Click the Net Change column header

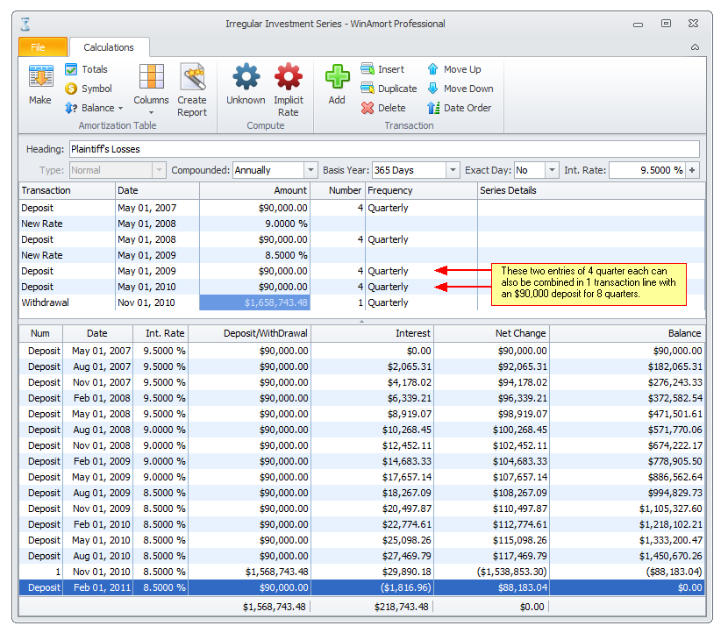click(492, 333)
